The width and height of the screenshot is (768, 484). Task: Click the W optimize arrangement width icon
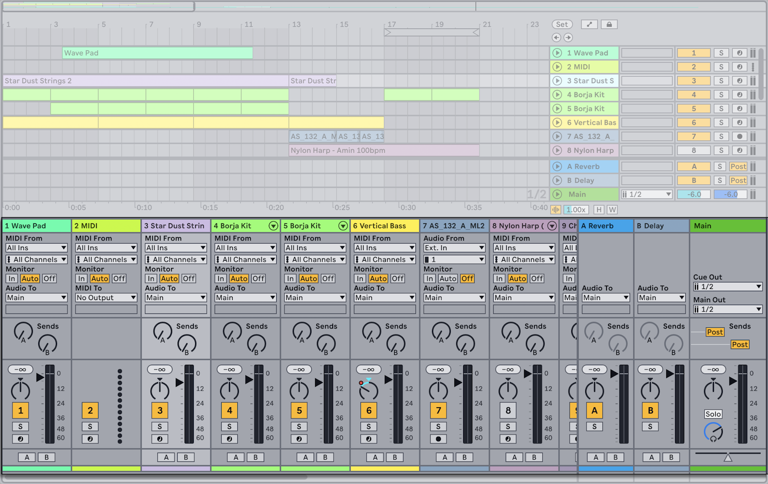612,209
